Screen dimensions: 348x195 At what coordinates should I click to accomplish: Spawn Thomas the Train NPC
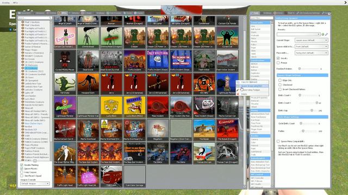pos(204,153)
